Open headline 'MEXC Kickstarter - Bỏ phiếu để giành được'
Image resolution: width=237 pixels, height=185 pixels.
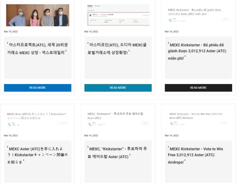pos(197,52)
